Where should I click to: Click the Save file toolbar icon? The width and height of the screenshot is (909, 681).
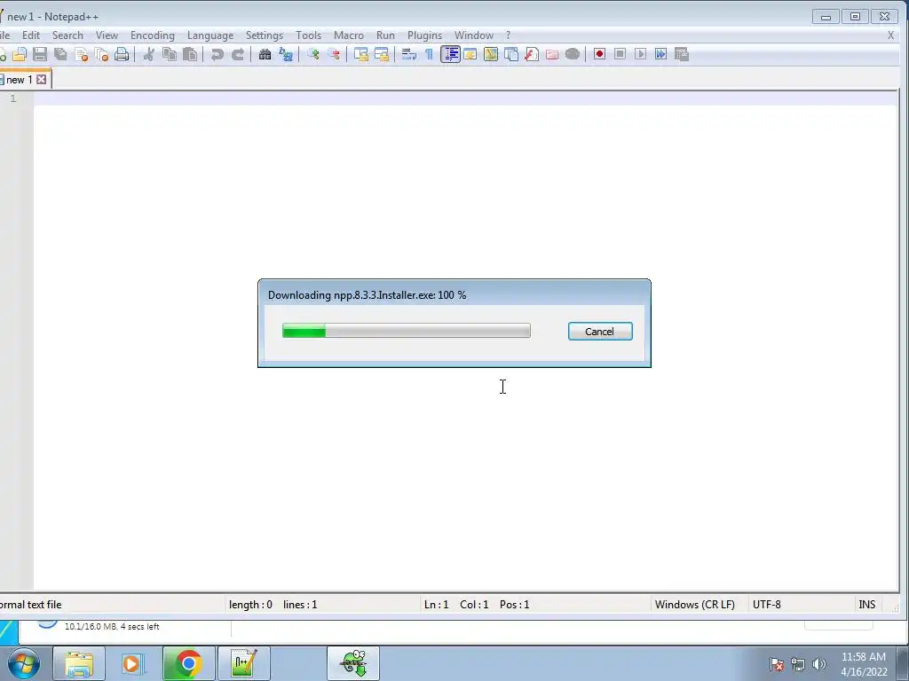pyautogui.click(x=39, y=54)
